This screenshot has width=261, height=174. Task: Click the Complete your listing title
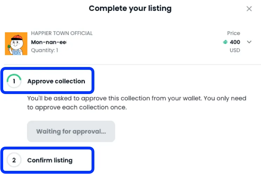coord(130,8)
